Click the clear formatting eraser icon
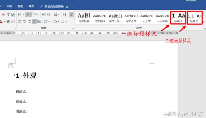The image size is (206, 118). 4,15
